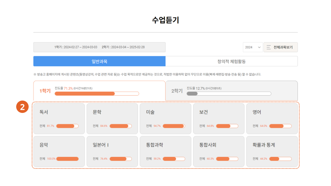The height and width of the screenshot is (186, 331).
Task: Click the 2학기 12.7% progress bar
Action: (229, 94)
